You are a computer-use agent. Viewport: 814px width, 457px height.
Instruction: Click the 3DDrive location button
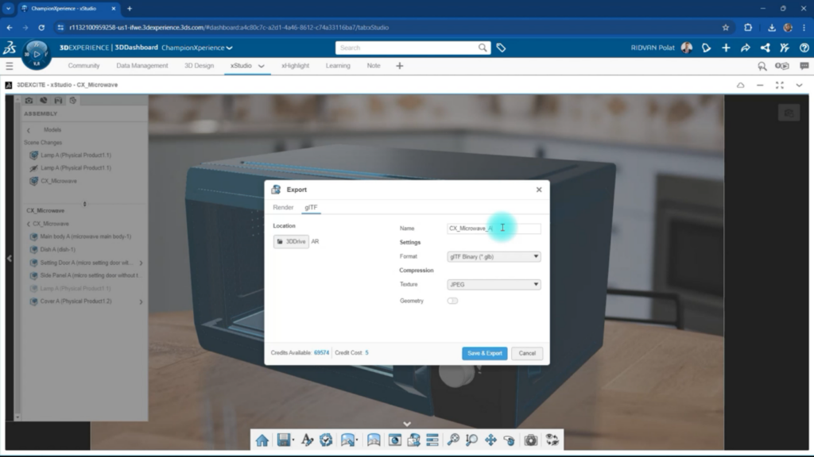[x=291, y=241]
